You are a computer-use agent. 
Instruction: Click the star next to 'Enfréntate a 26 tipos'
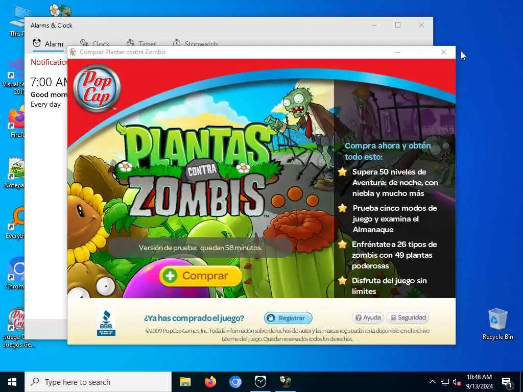342,244
